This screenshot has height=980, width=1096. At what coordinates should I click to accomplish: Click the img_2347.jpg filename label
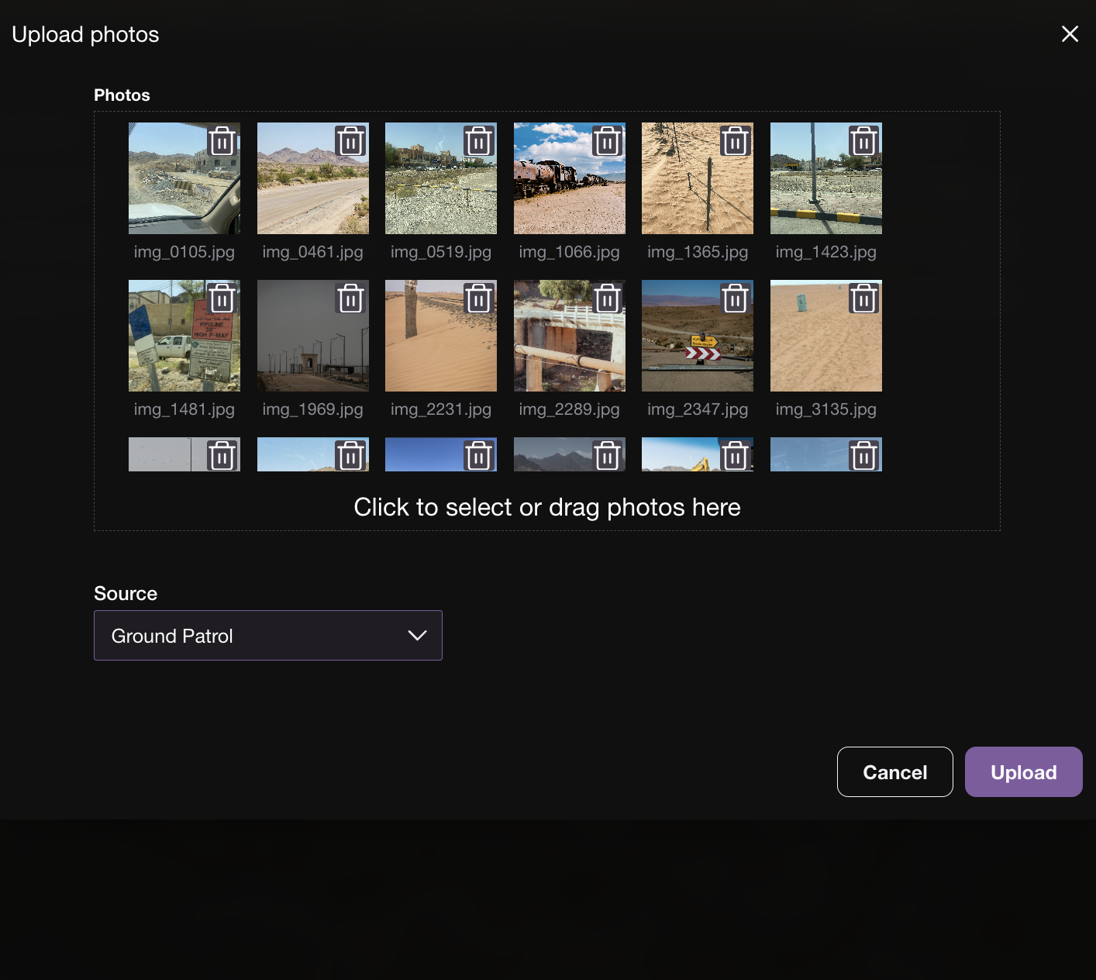click(x=698, y=409)
